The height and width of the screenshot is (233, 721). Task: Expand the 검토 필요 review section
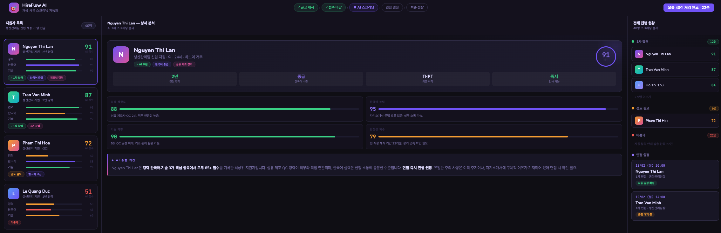(x=643, y=108)
